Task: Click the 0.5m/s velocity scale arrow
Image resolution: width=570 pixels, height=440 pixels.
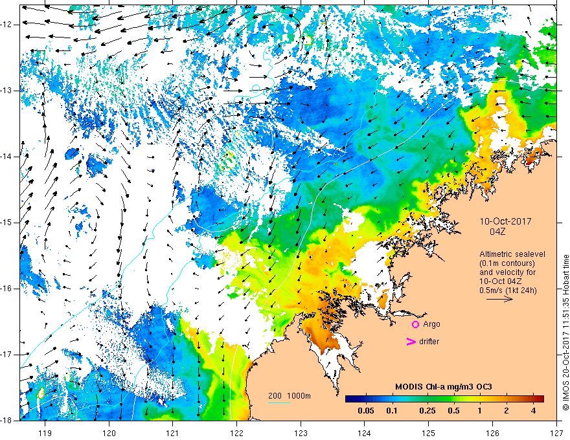Action: click(x=499, y=299)
